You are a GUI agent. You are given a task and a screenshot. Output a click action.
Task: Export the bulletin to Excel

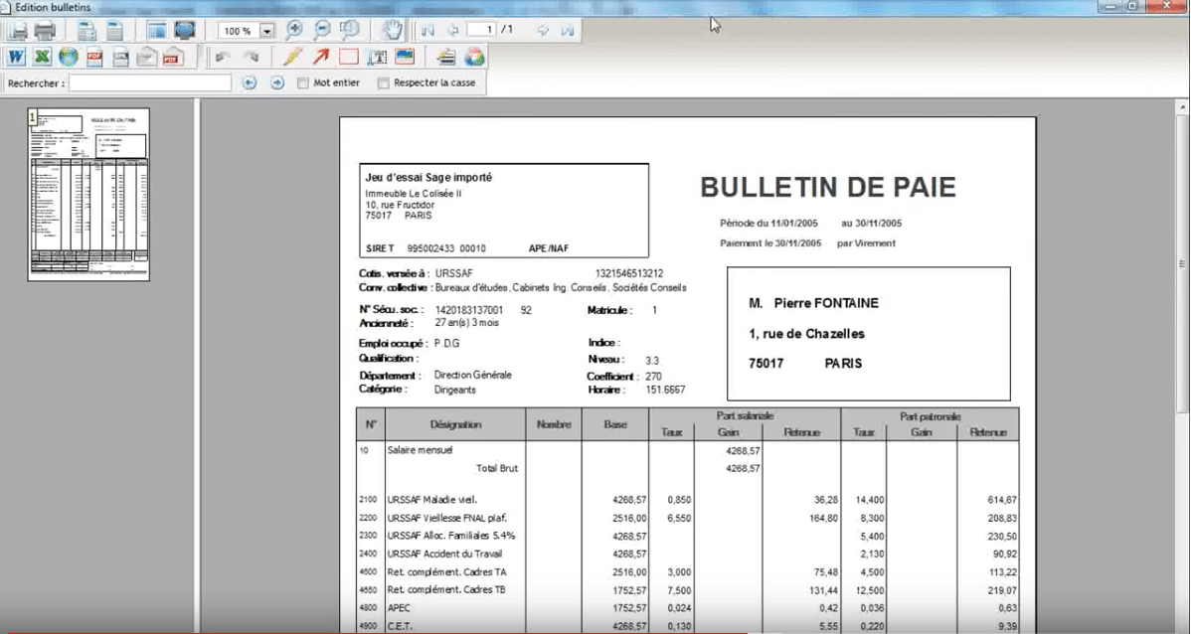[43, 57]
